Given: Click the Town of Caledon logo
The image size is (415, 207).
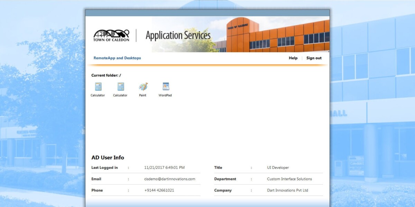Looking at the screenshot, I should [x=111, y=36].
